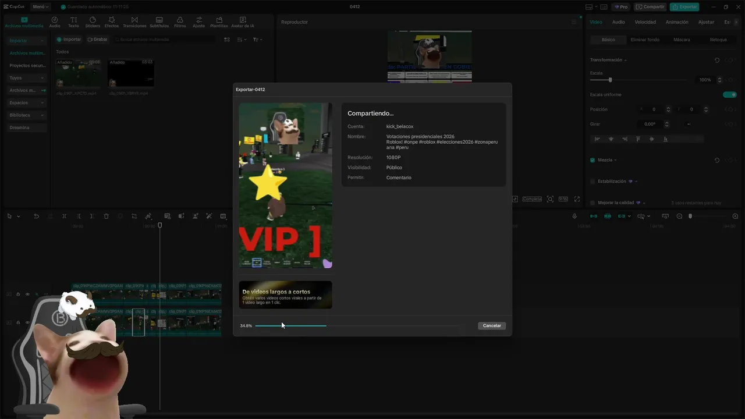Select the Máscara sub-tab
The width and height of the screenshot is (745, 419).
tap(682, 40)
